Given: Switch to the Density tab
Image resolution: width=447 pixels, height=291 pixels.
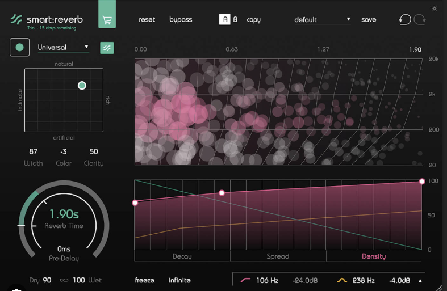Looking at the screenshot, I should pos(374,256).
